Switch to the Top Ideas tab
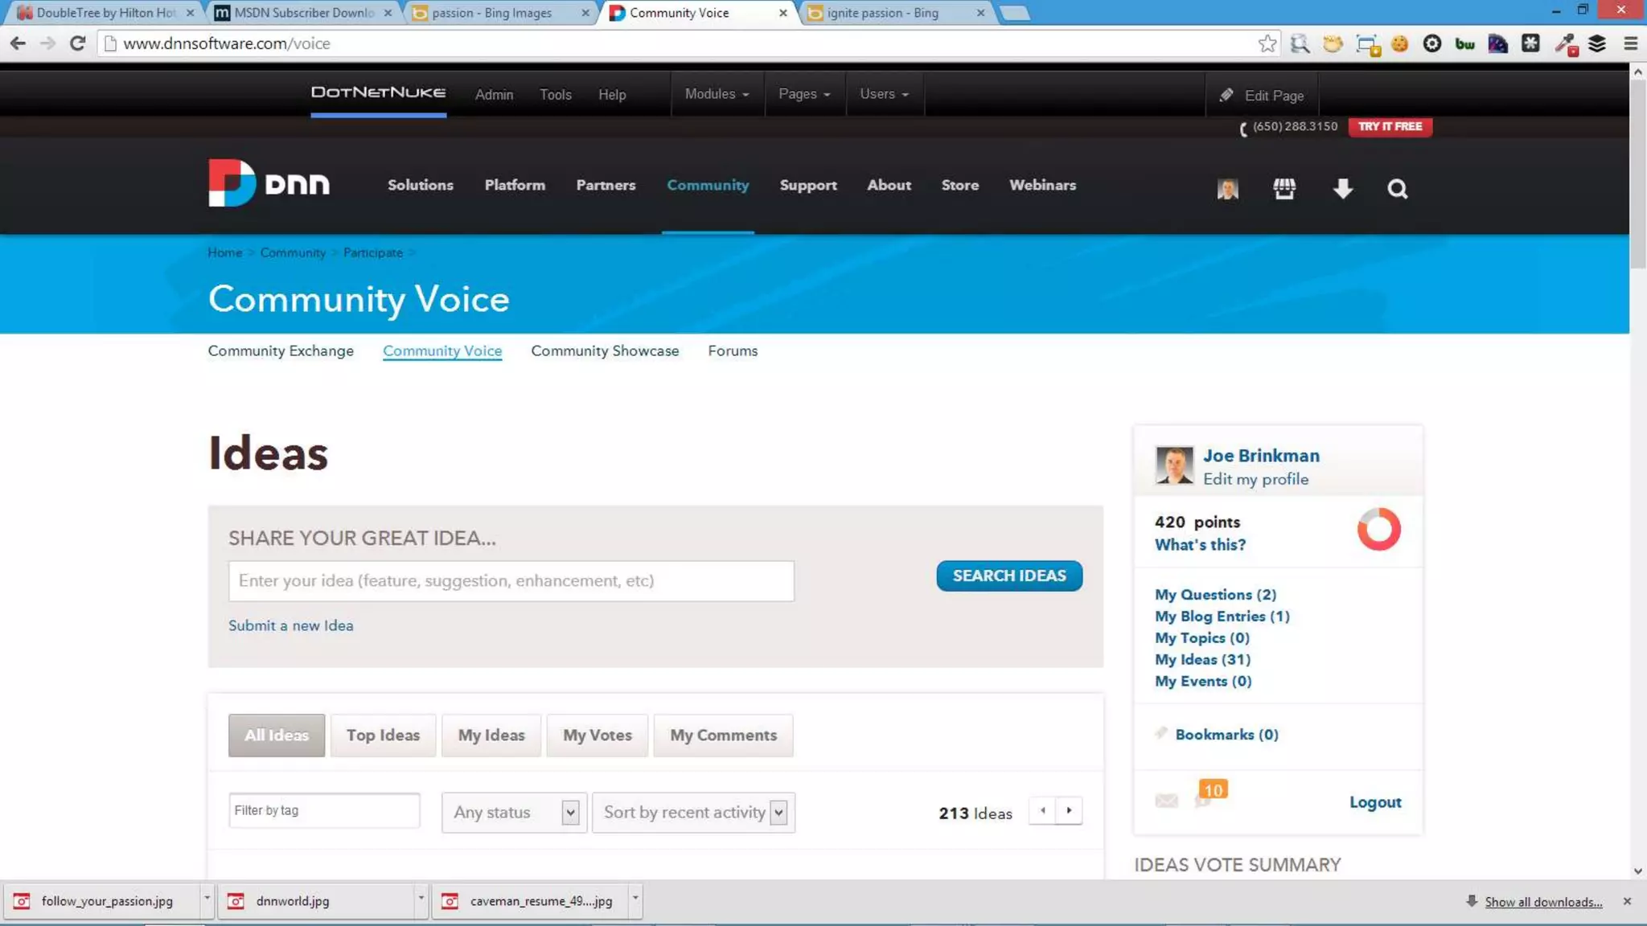The height and width of the screenshot is (926, 1647). point(383,735)
